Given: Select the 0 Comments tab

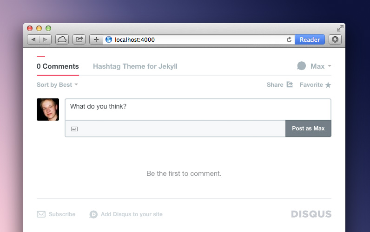Looking at the screenshot, I should tap(58, 66).
